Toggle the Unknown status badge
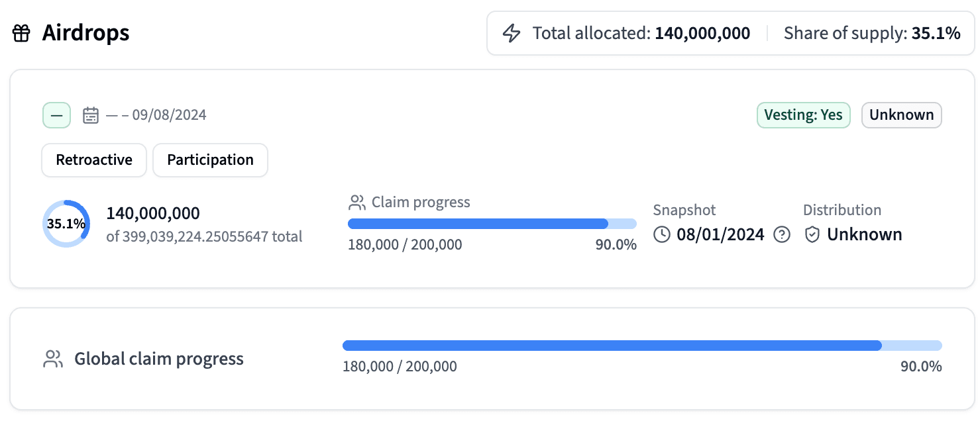Image resolution: width=978 pixels, height=421 pixels. click(x=901, y=115)
